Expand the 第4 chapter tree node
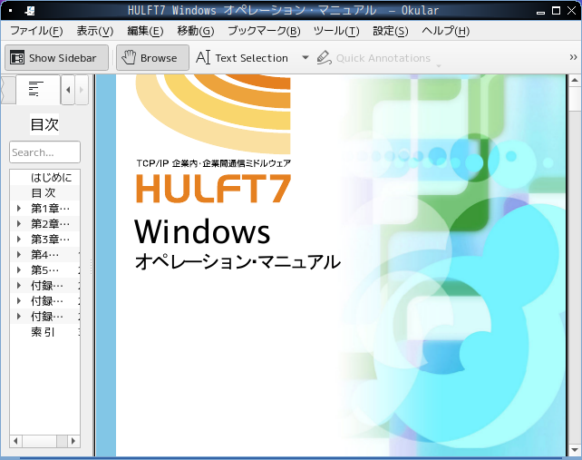This screenshot has width=582, height=460. pyautogui.click(x=18, y=255)
